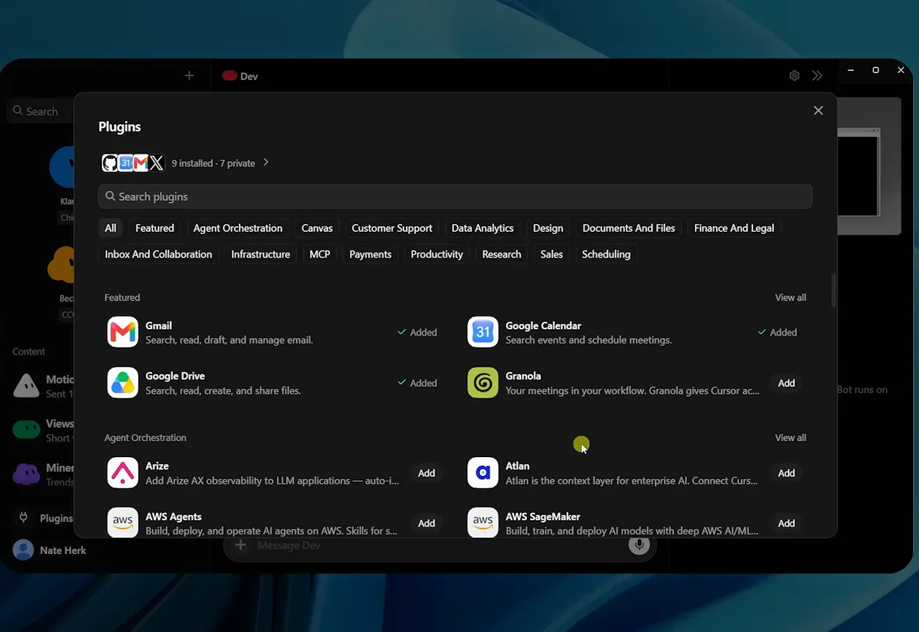
Task: Click the Search plugins input field
Action: tap(455, 197)
